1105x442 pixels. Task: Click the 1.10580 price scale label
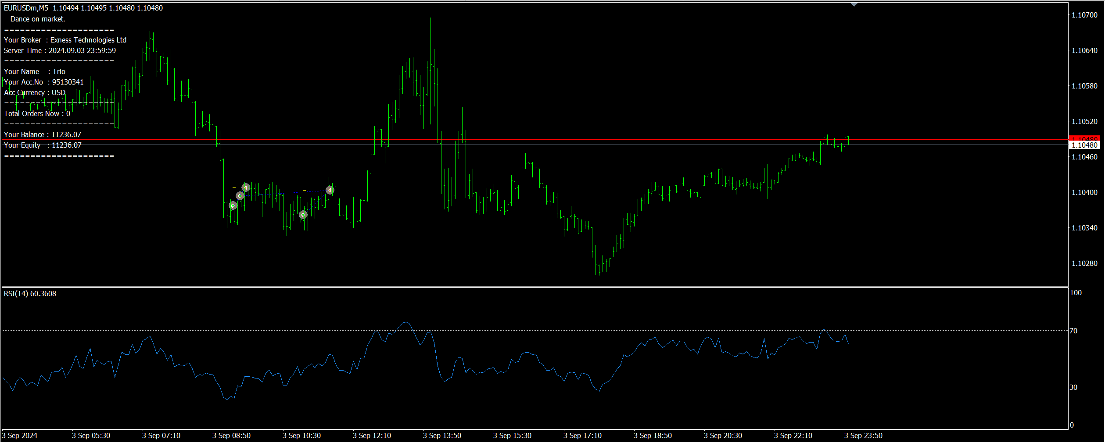tap(1084, 86)
